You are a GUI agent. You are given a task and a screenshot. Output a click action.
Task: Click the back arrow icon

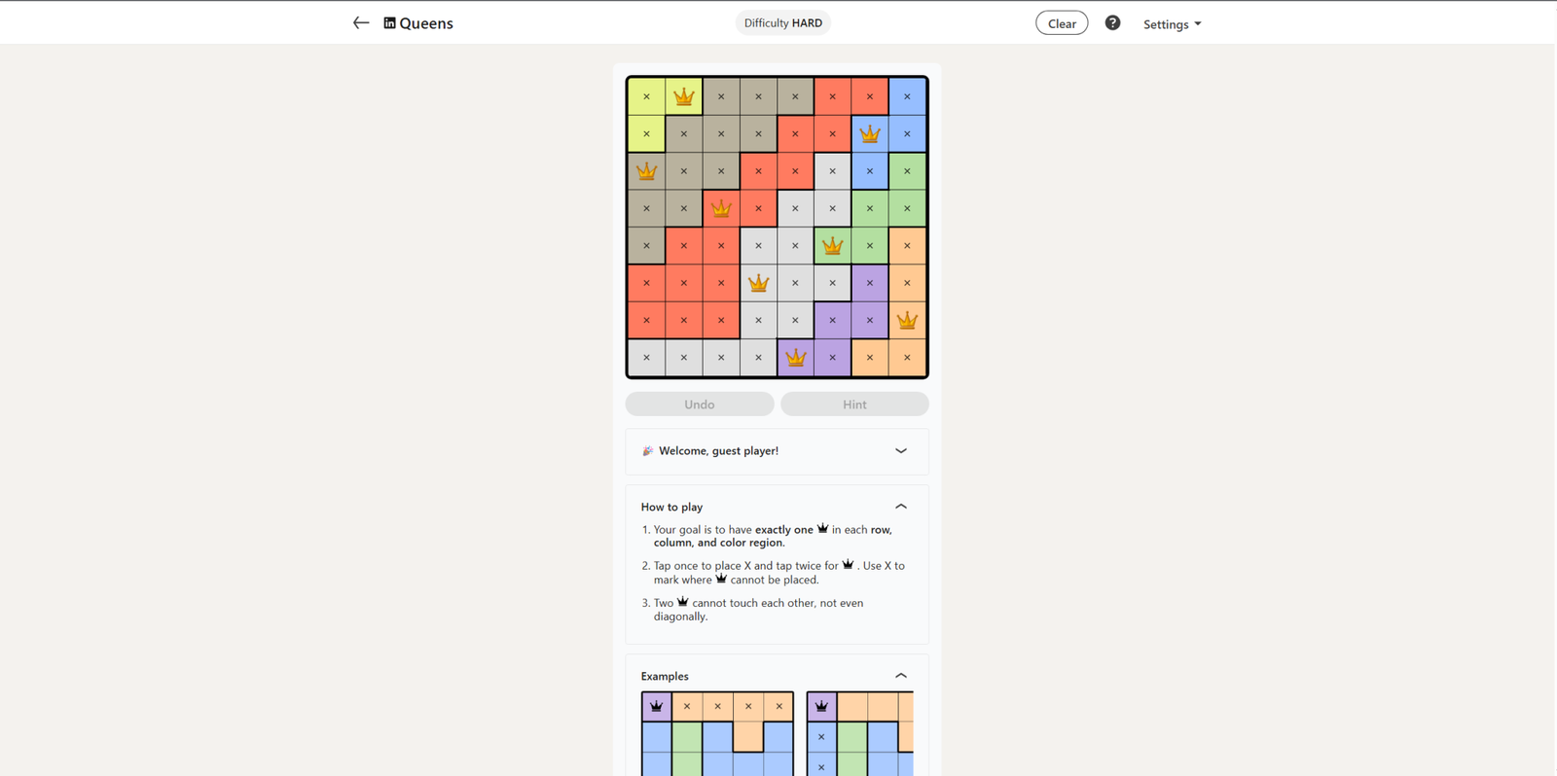click(x=361, y=23)
